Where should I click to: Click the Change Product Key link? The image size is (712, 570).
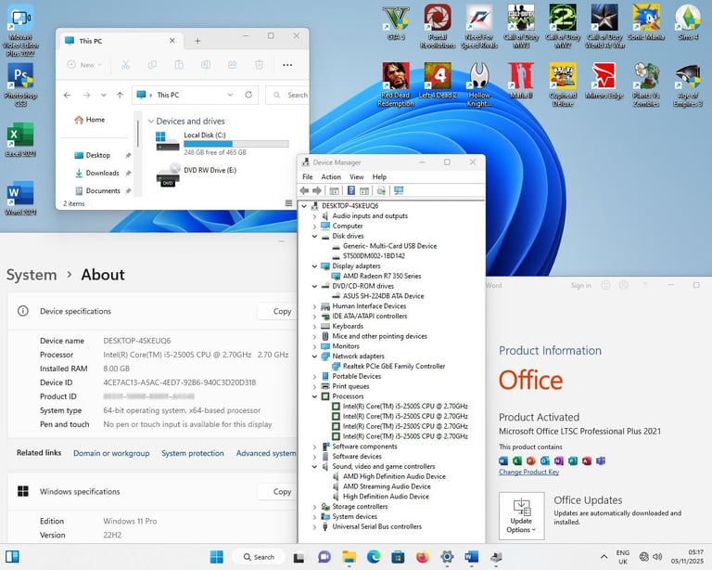(x=528, y=472)
